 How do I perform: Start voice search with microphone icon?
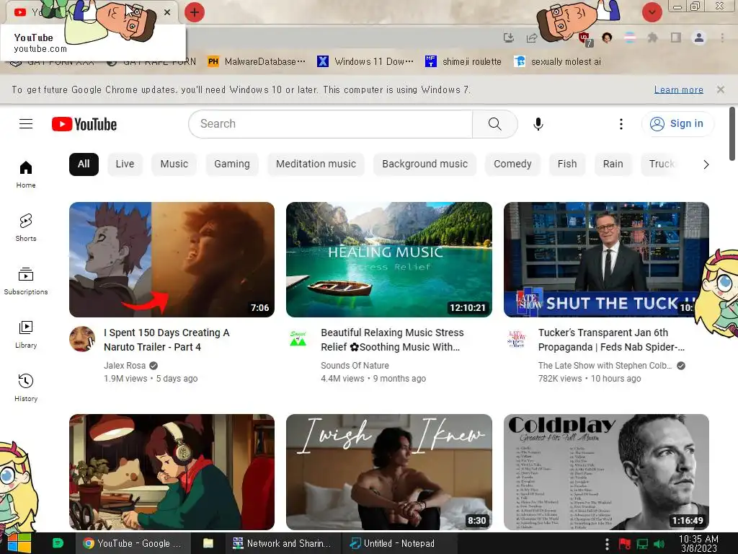538,124
